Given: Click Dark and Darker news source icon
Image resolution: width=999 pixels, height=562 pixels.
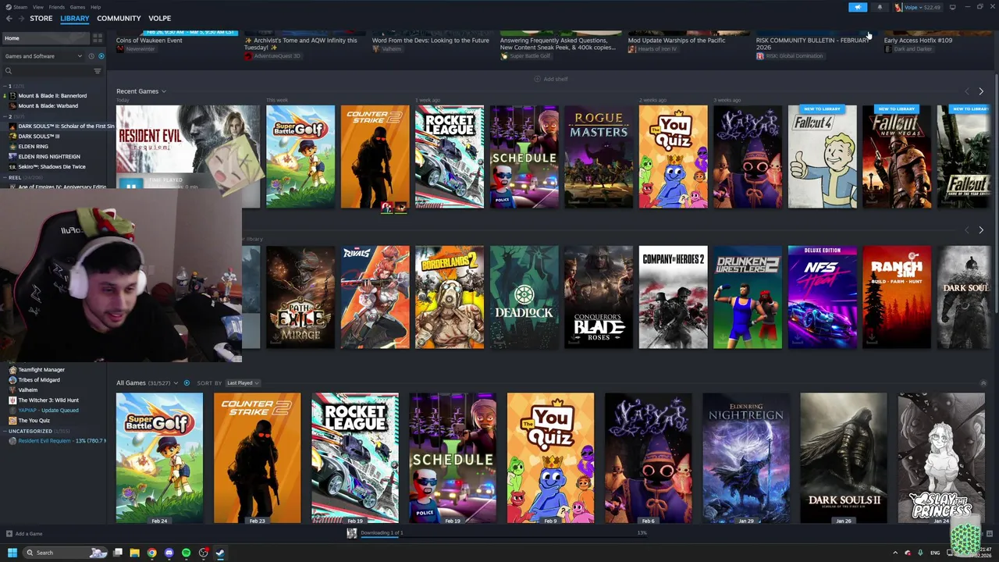Looking at the screenshot, I should (888, 48).
